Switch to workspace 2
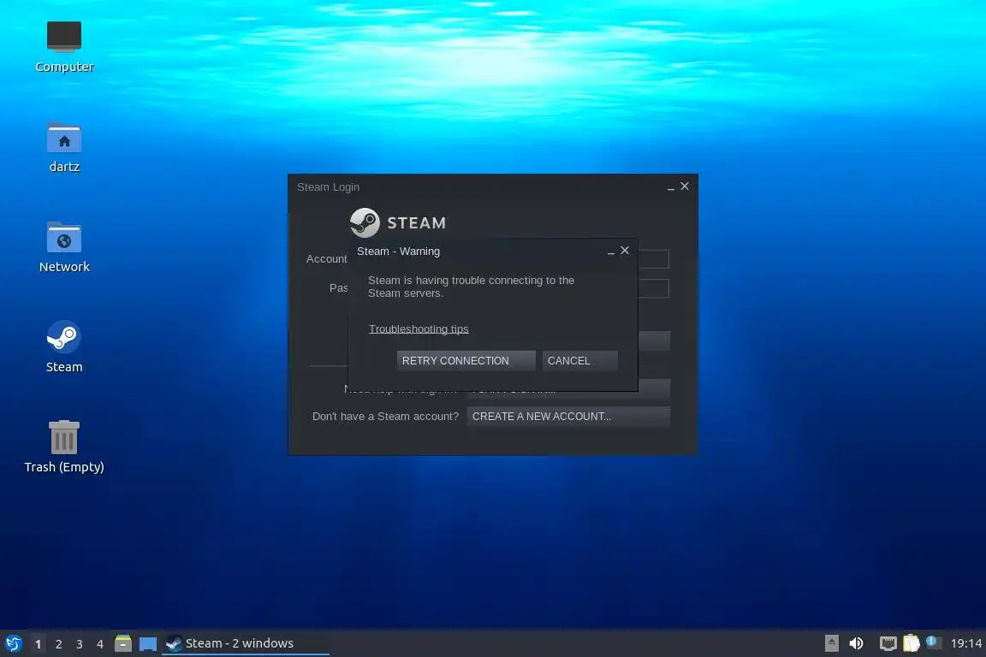 point(58,644)
